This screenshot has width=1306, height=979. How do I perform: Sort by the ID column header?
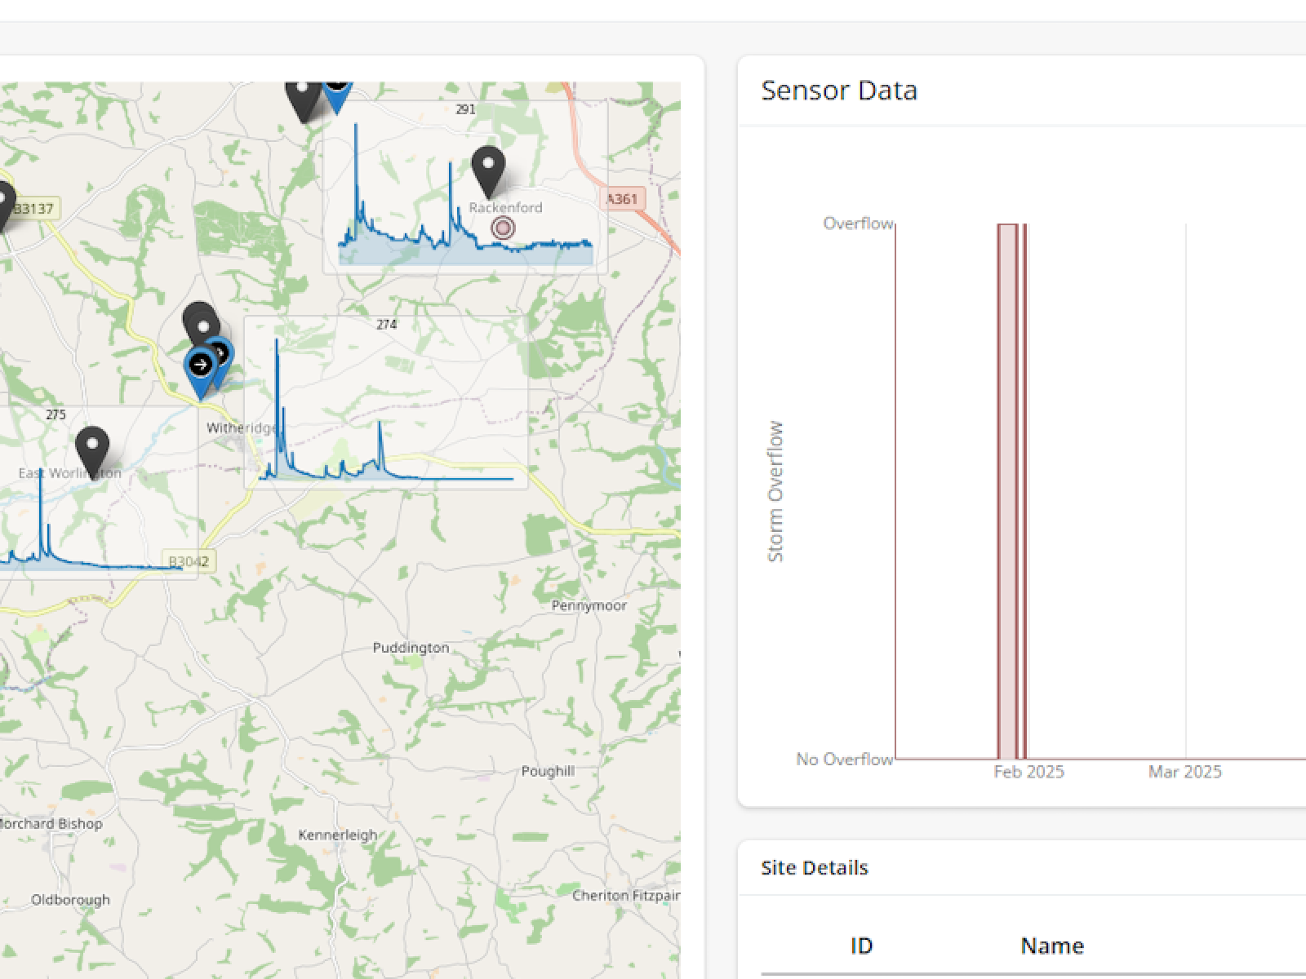(x=861, y=946)
